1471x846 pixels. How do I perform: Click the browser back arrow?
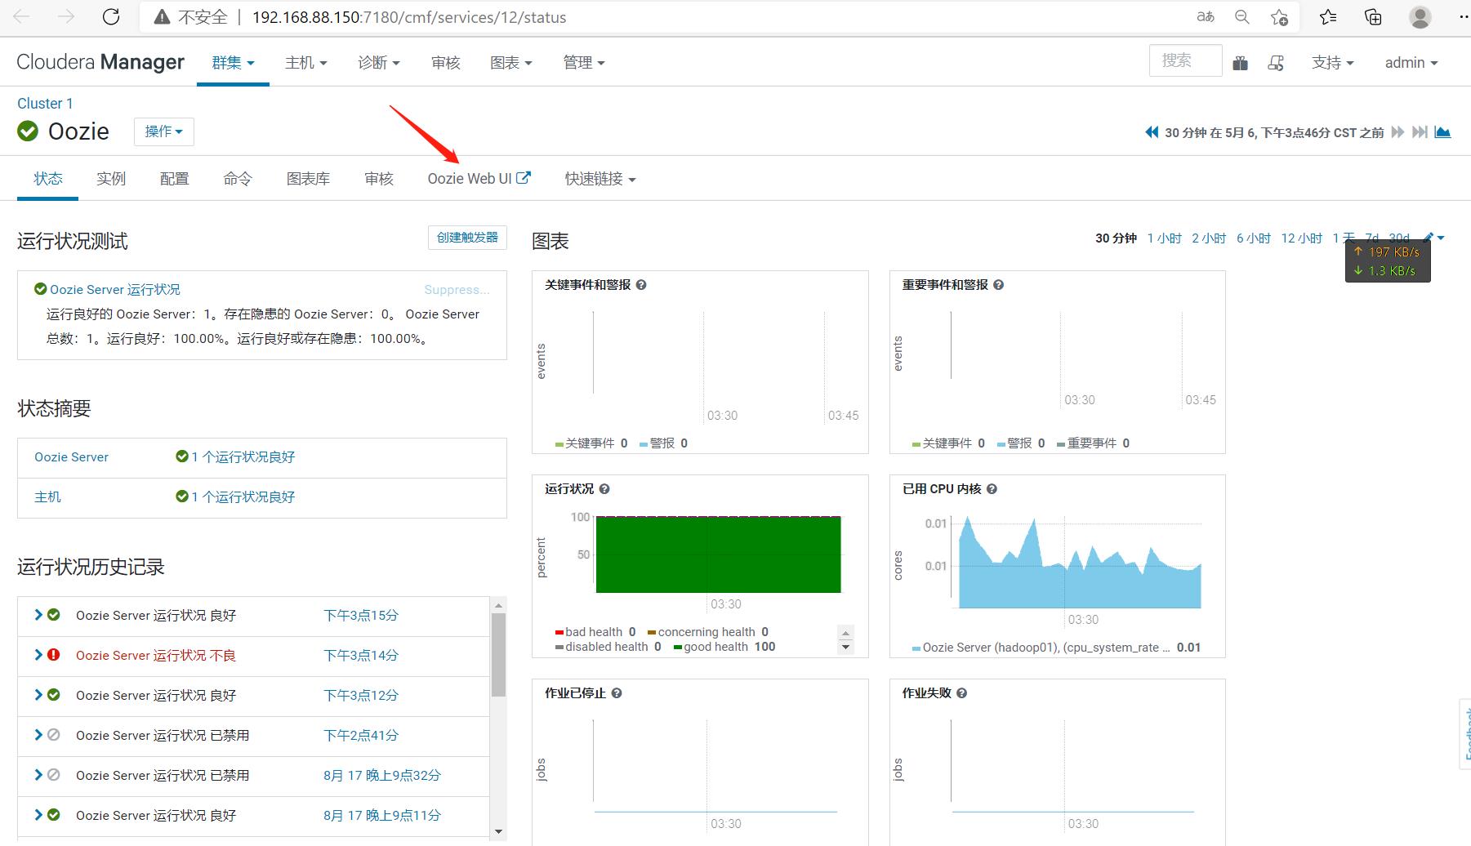click(22, 17)
